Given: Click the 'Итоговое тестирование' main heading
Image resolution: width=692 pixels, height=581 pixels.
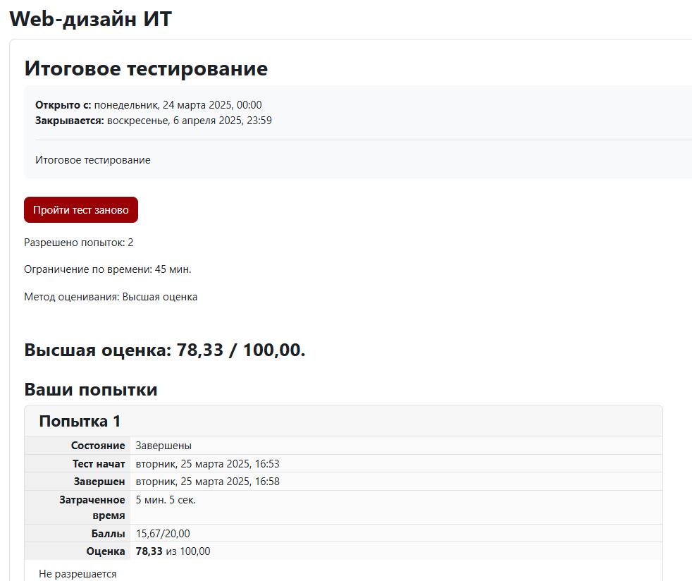Looking at the screenshot, I should pyautogui.click(x=146, y=68).
